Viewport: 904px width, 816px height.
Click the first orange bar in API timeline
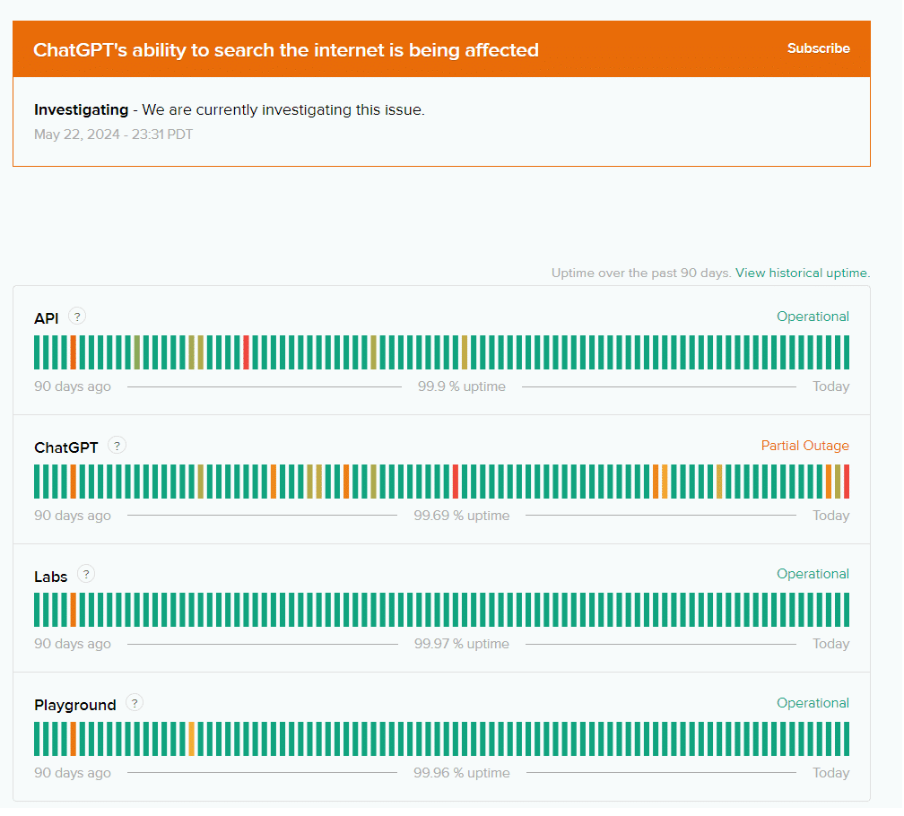point(74,352)
